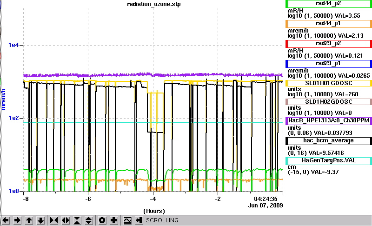Select the HacB_HPE1313A:0_Ch30PPM purple legend
372x226 pixels.
329,120
